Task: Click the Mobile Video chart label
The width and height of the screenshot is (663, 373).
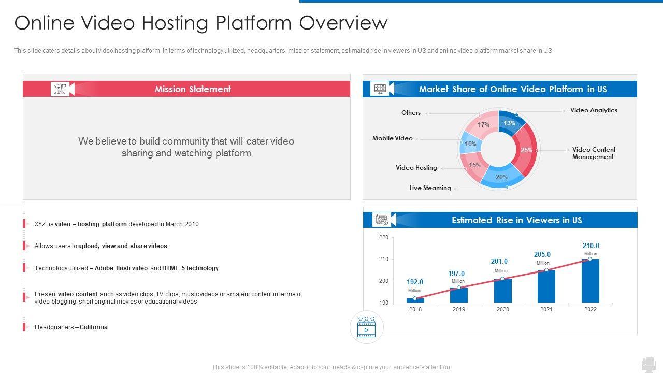Action: pyautogui.click(x=393, y=138)
